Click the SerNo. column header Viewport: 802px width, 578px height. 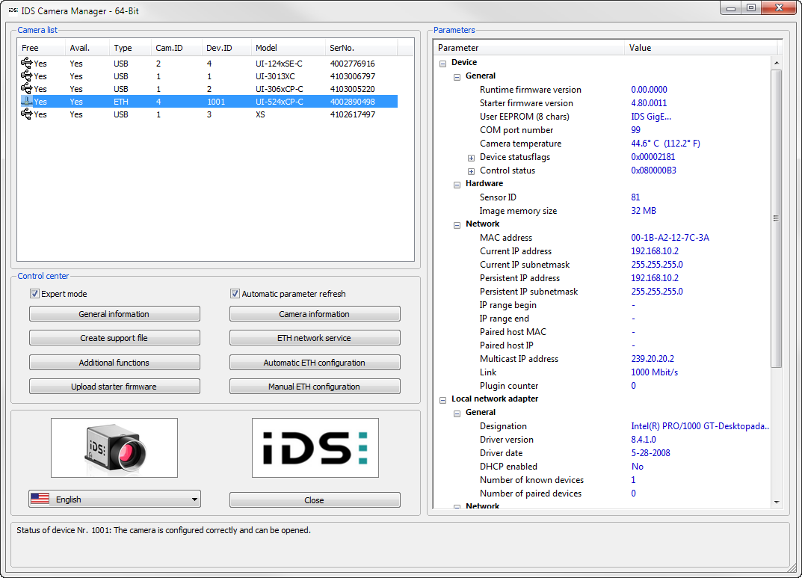click(361, 48)
